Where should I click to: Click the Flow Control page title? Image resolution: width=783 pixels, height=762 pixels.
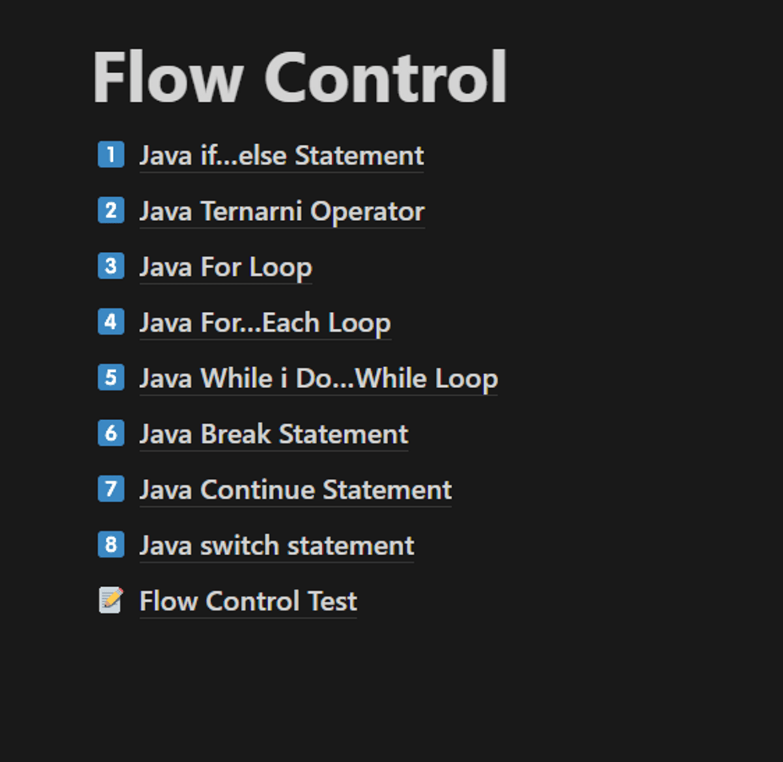click(x=299, y=78)
